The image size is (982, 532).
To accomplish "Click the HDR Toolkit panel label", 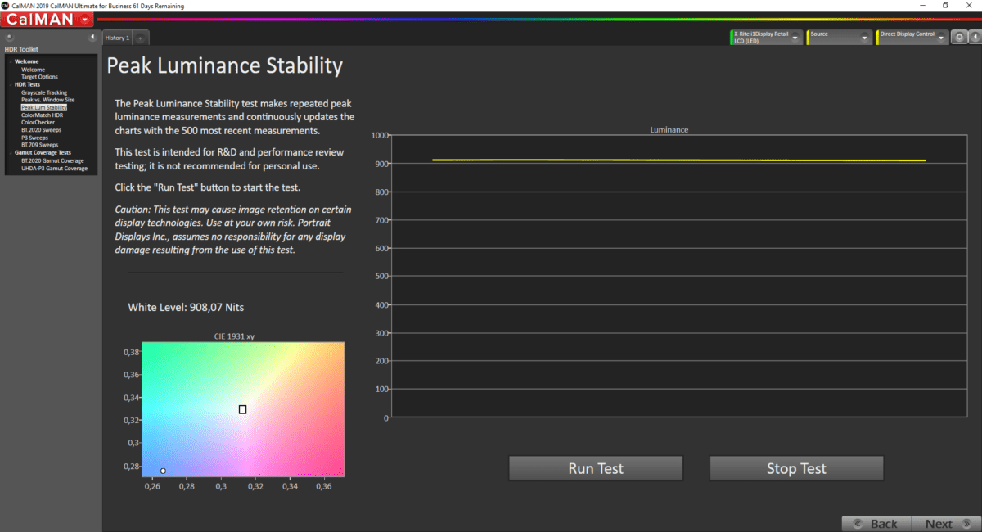I will coord(21,49).
